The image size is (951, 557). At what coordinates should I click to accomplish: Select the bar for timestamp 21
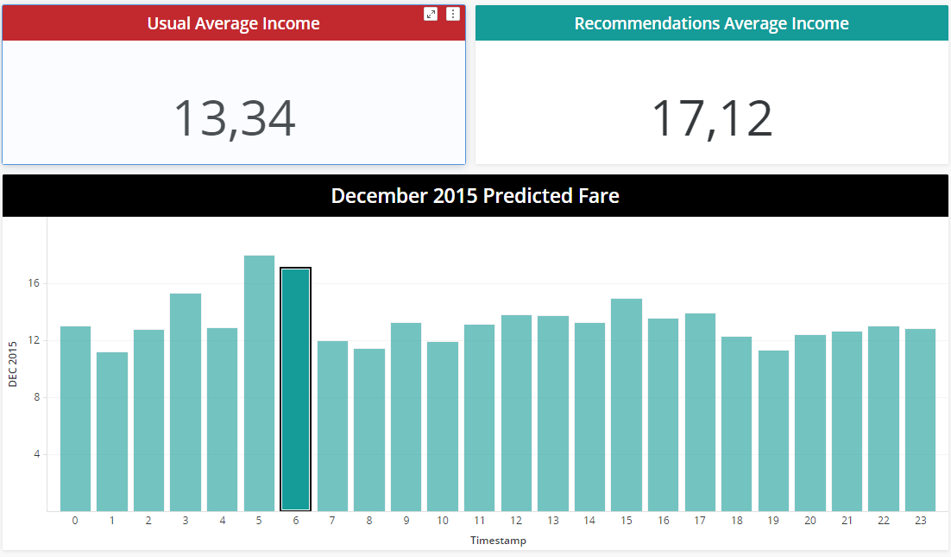pos(847,421)
